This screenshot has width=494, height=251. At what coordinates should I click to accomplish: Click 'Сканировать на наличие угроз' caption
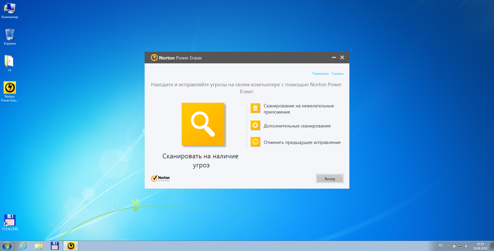pos(200,161)
